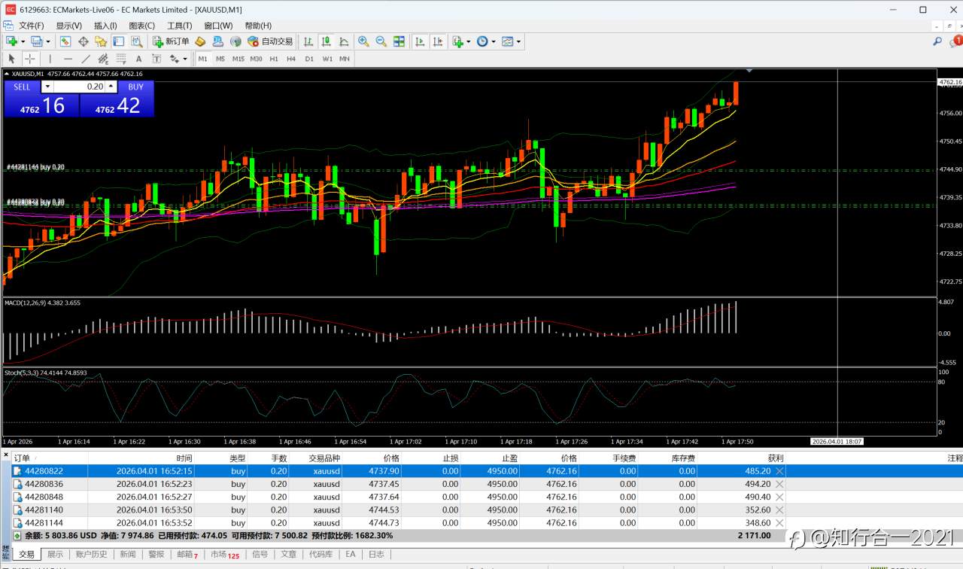Screen dimensions: 963x569
Task: Toggle chart auto scroll button
Action: click(x=420, y=41)
